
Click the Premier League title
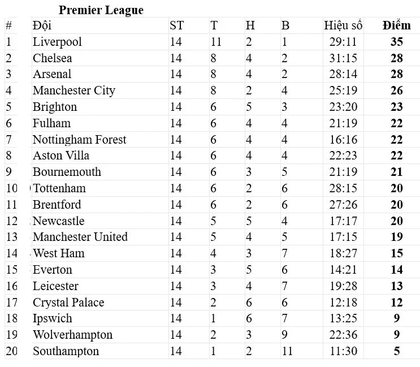(x=101, y=10)
